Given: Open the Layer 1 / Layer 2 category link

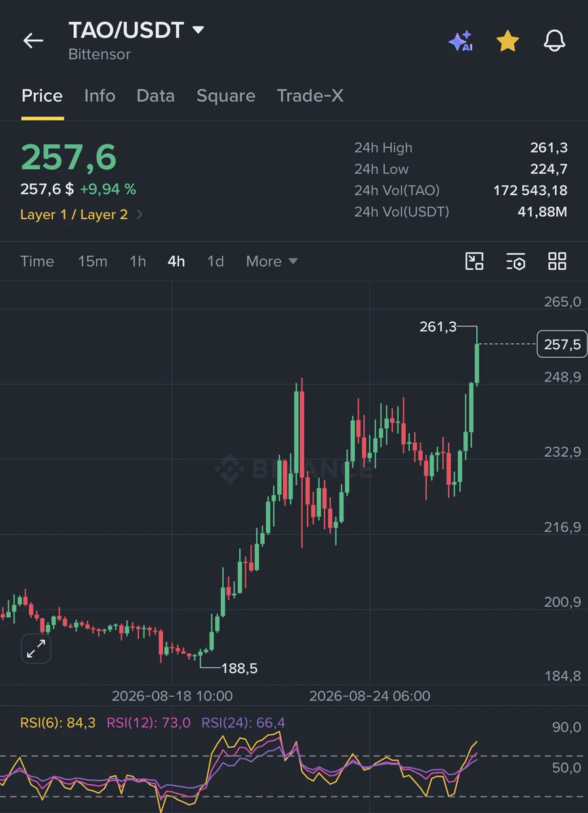Looking at the screenshot, I should (x=82, y=215).
